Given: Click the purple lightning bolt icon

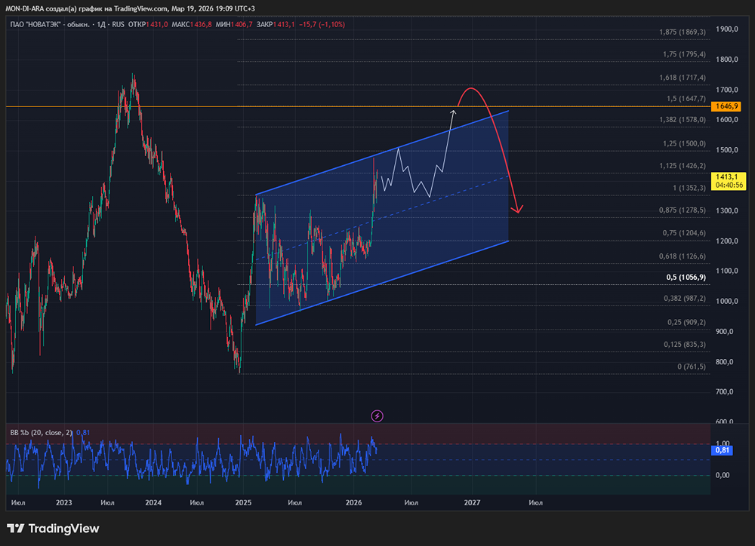Looking at the screenshot, I should (377, 416).
